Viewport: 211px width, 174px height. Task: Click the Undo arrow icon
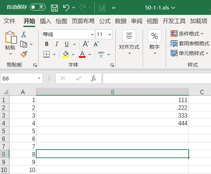pyautogui.click(x=66, y=7)
